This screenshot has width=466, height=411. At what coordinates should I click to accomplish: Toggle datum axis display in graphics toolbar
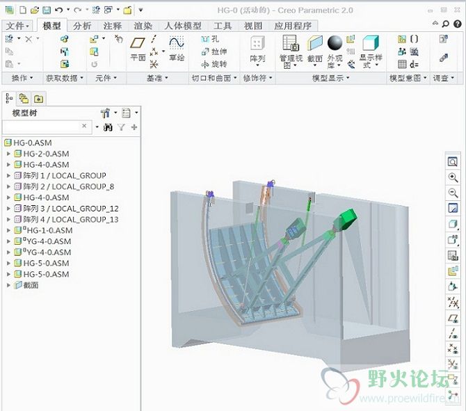click(x=453, y=334)
